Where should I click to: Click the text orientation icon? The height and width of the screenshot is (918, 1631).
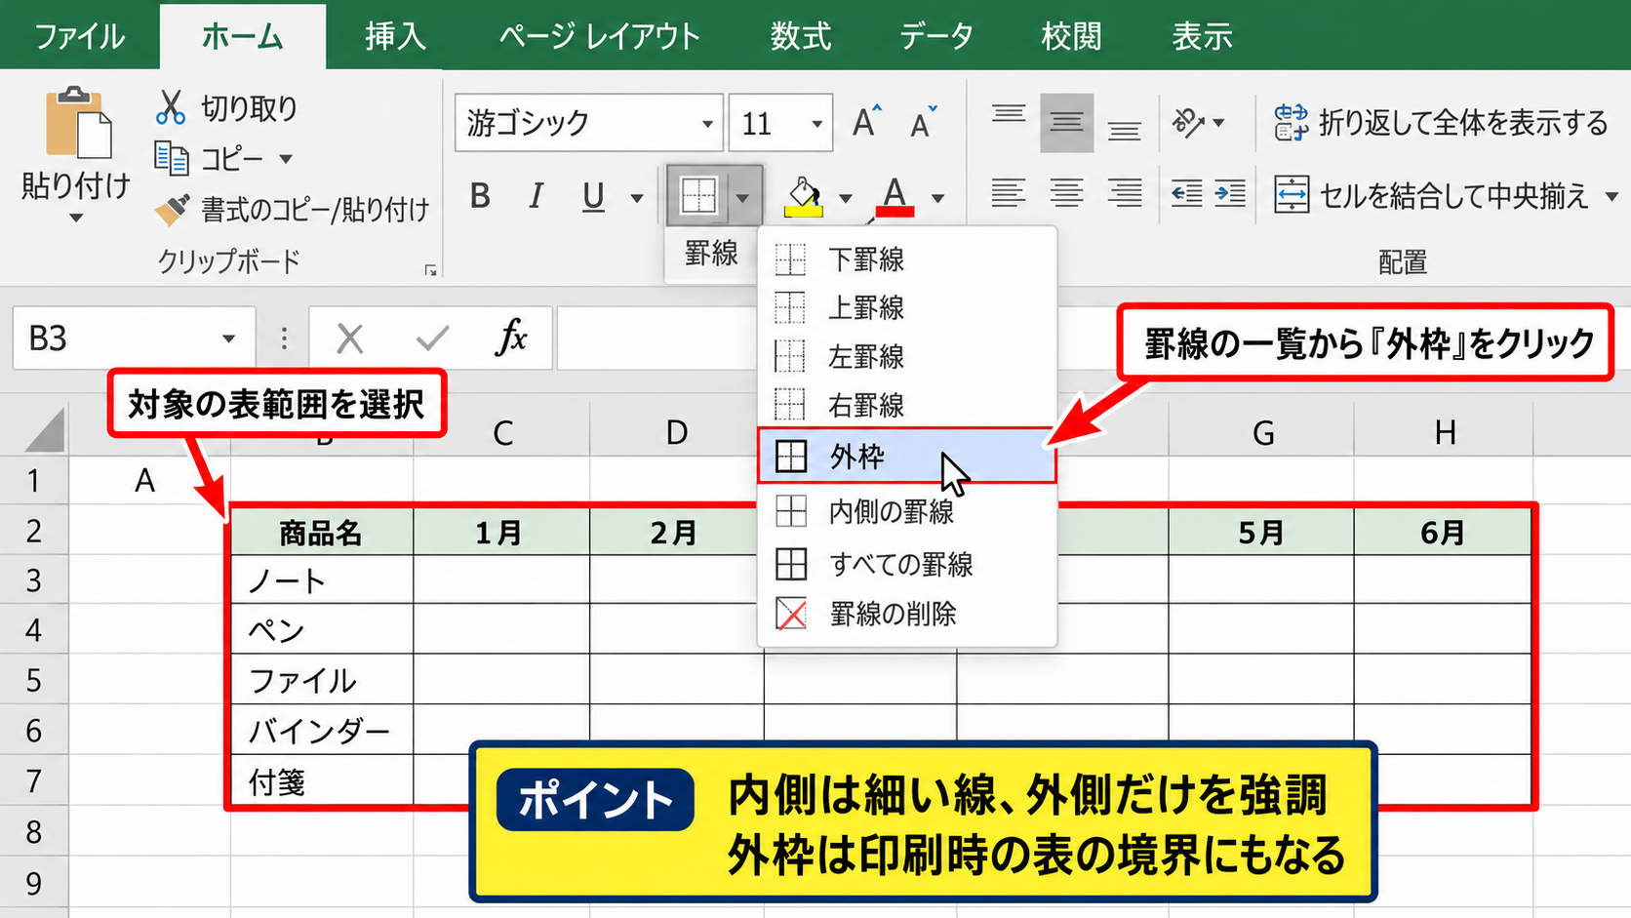click(x=1188, y=122)
